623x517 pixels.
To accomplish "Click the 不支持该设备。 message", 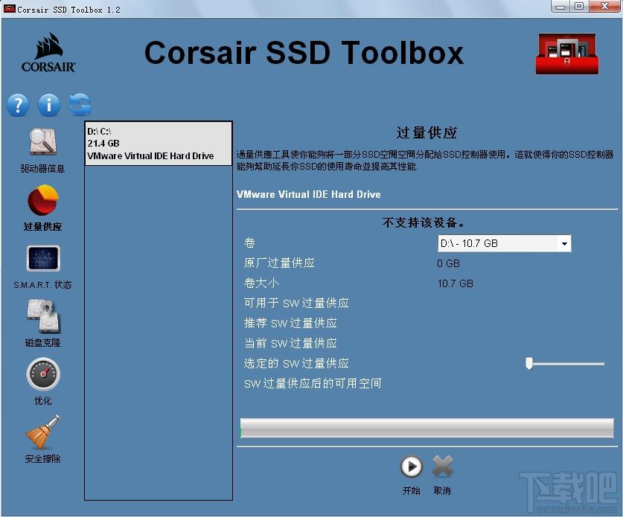I will point(423,222).
